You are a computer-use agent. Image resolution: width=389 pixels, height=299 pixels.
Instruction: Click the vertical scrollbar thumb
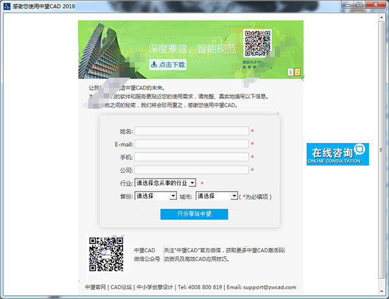(381, 149)
